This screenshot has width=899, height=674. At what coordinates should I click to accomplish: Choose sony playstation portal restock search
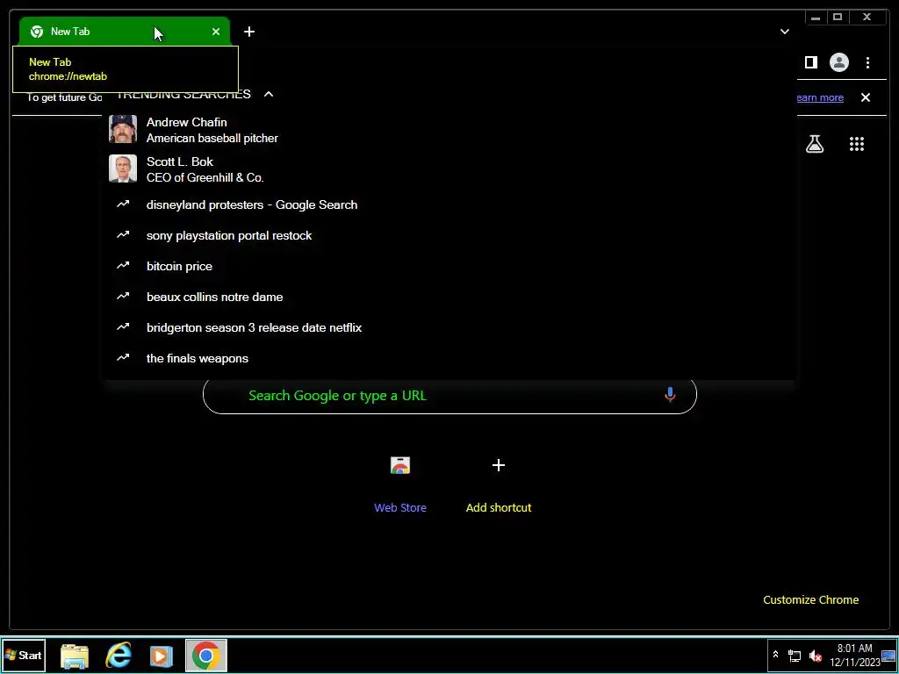pos(449,235)
